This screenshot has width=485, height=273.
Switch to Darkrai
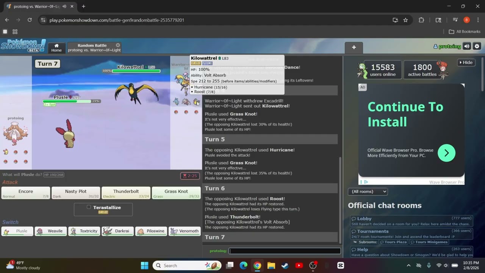tap(117, 231)
